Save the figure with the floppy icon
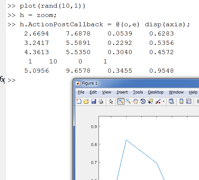The width and height of the screenshot is (199, 180). pos(94,102)
